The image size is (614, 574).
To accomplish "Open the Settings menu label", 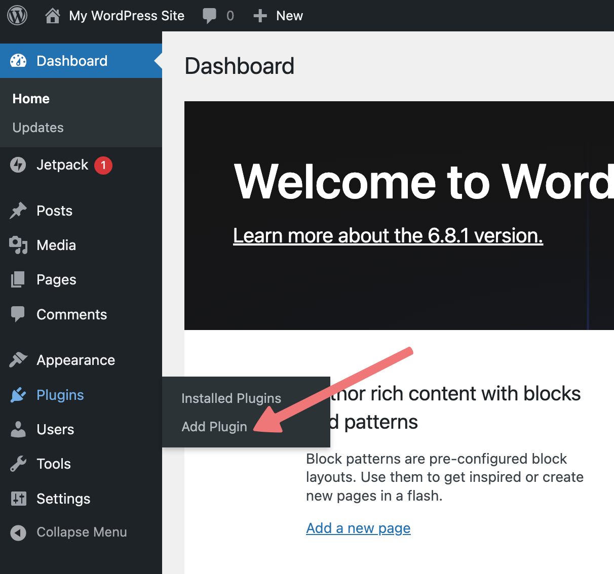I will (x=63, y=499).
